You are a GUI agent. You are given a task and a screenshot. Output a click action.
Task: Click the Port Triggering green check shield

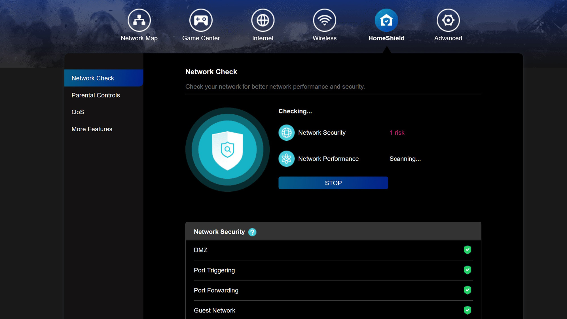point(467,270)
